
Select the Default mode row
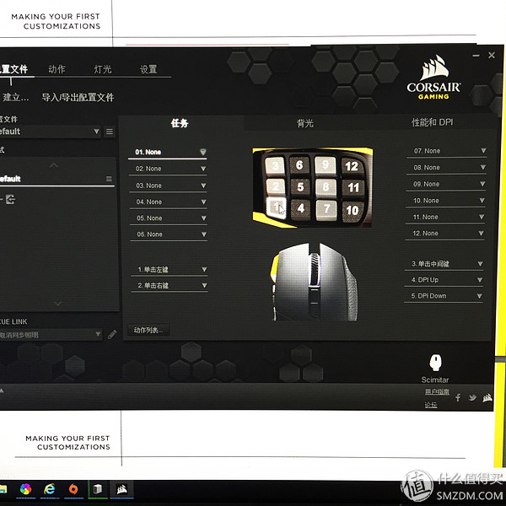coord(57,179)
